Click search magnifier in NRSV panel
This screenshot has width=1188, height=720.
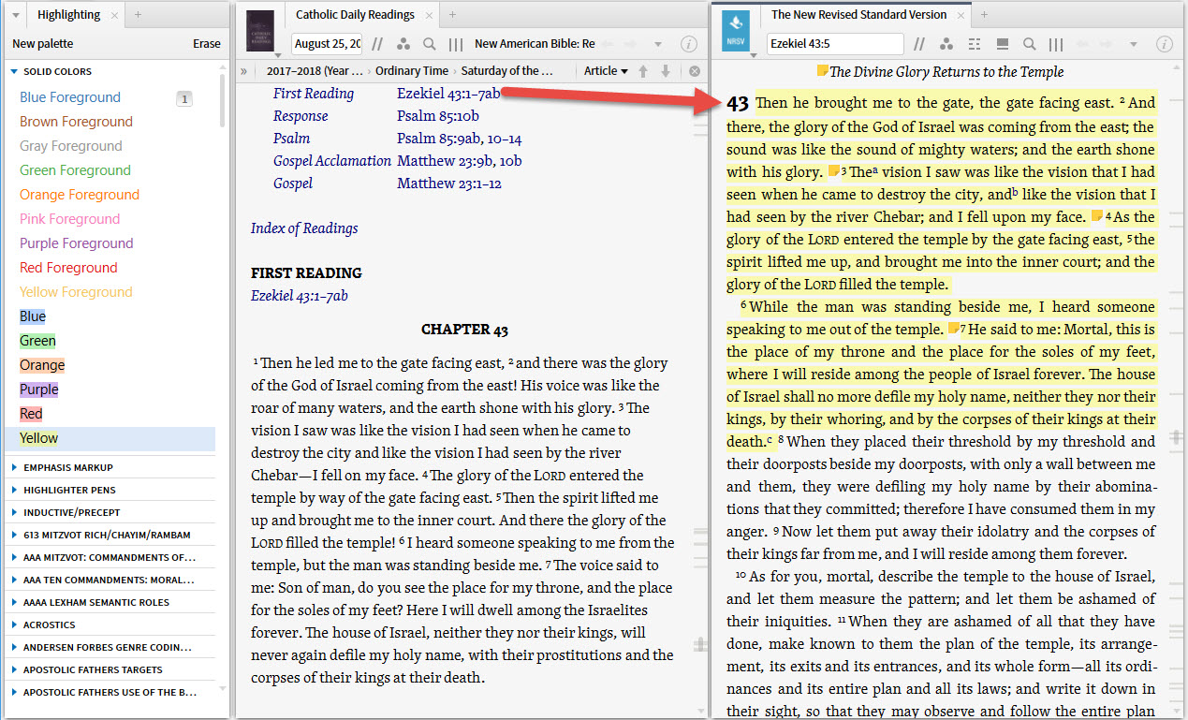pyautogui.click(x=1029, y=44)
